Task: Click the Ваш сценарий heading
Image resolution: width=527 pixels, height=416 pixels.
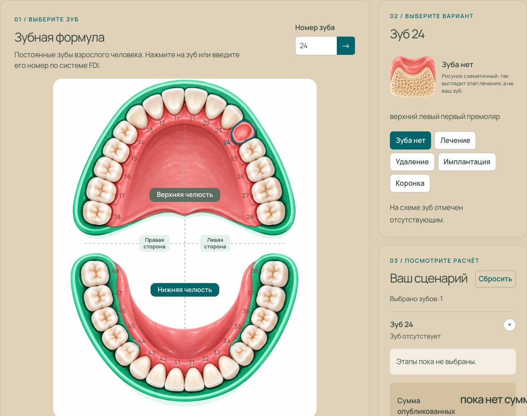Action: pyautogui.click(x=429, y=279)
